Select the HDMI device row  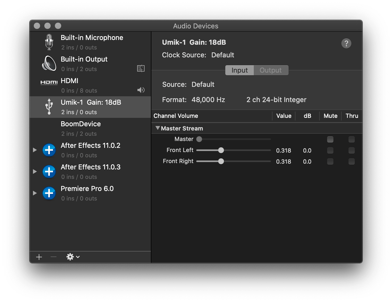(x=90, y=85)
